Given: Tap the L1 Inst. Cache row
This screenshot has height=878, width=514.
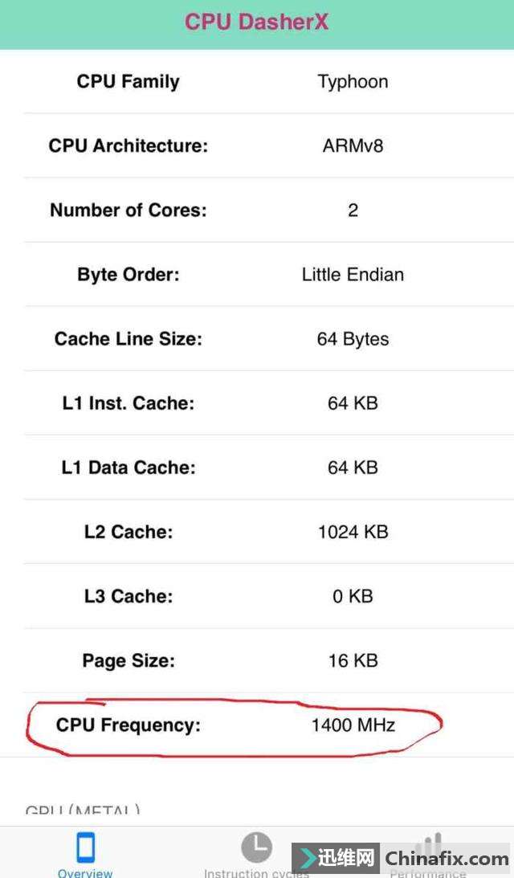Looking at the screenshot, I should pos(257,403).
